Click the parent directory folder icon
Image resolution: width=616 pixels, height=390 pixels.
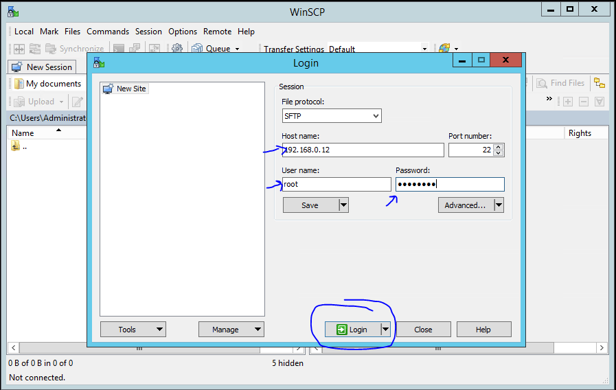[x=16, y=146]
